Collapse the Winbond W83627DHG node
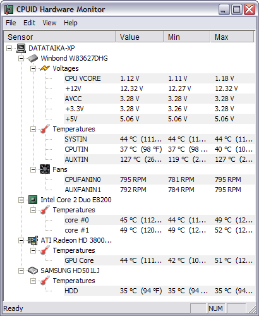Image resolution: width=259 pixels, height=316 pixels. [21, 58]
